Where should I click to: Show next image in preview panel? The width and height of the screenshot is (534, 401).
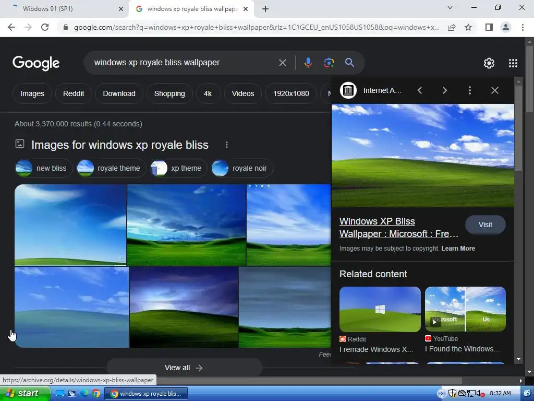pos(445,90)
